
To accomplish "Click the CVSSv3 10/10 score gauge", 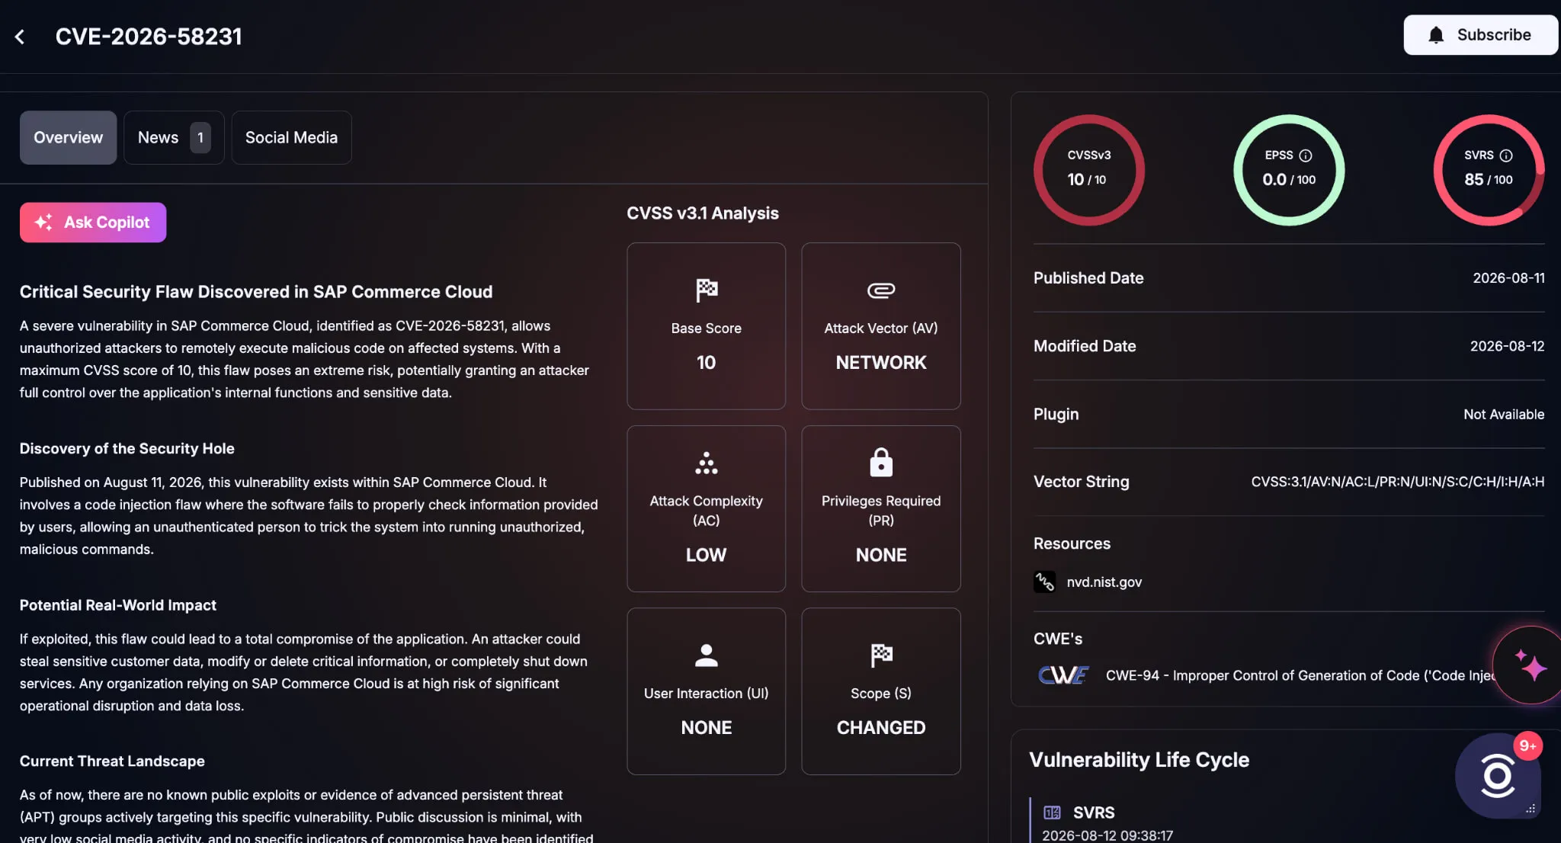I will (1088, 170).
